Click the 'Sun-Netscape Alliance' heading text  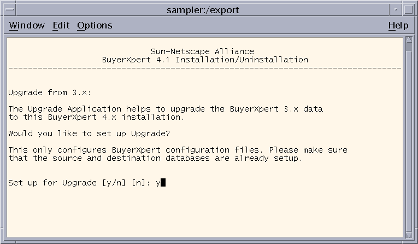[x=202, y=51]
